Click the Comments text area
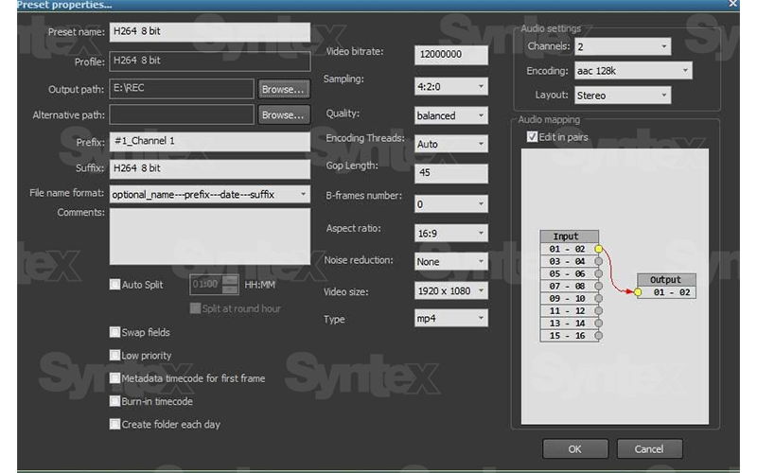The width and height of the screenshot is (757, 473). click(x=209, y=236)
